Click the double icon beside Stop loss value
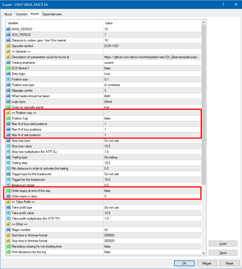 [8, 146]
